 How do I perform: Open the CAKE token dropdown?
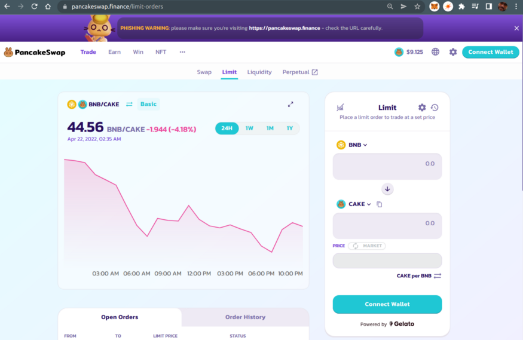tap(354, 204)
